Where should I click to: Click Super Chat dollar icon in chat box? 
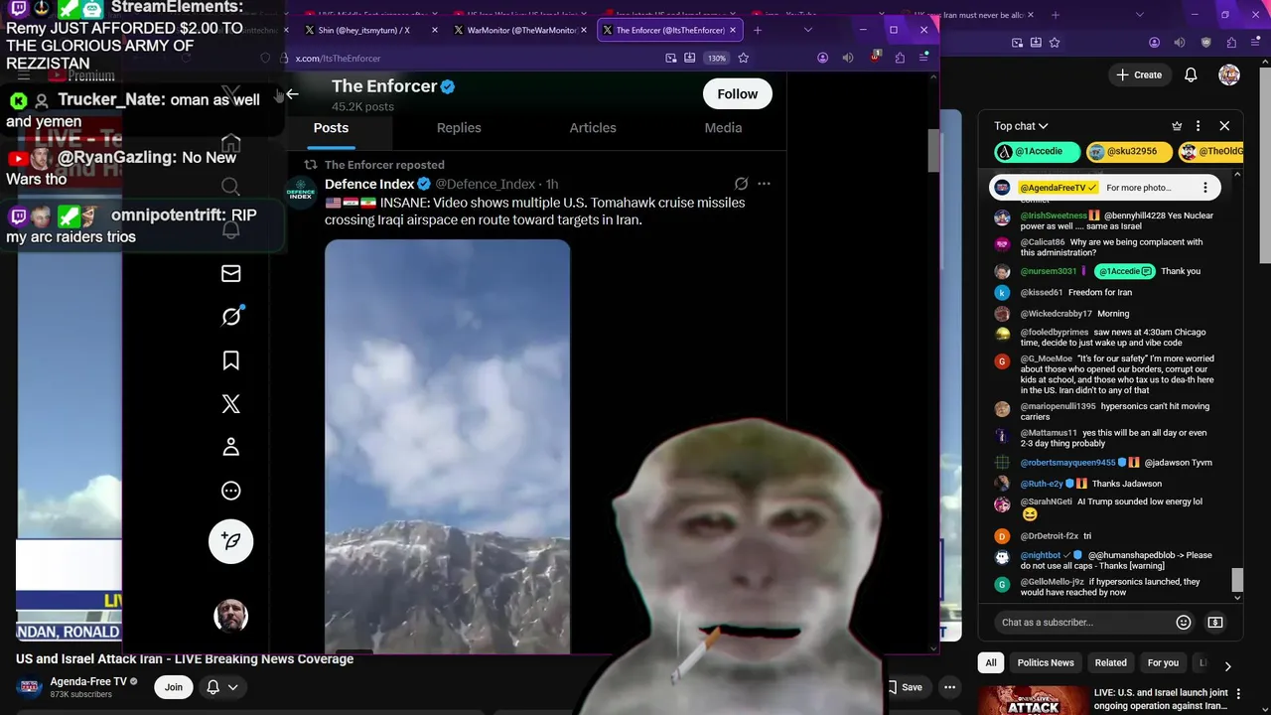coord(1214,622)
